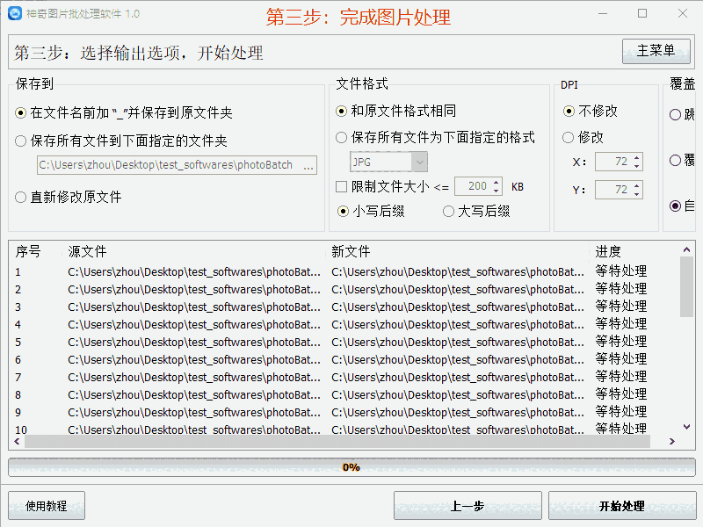Click row 8 等待处理 status
The width and height of the screenshot is (703, 527).
621,394
